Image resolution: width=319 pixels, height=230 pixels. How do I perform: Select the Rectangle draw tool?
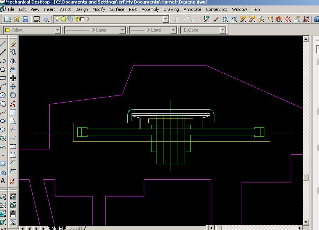pos(3,78)
